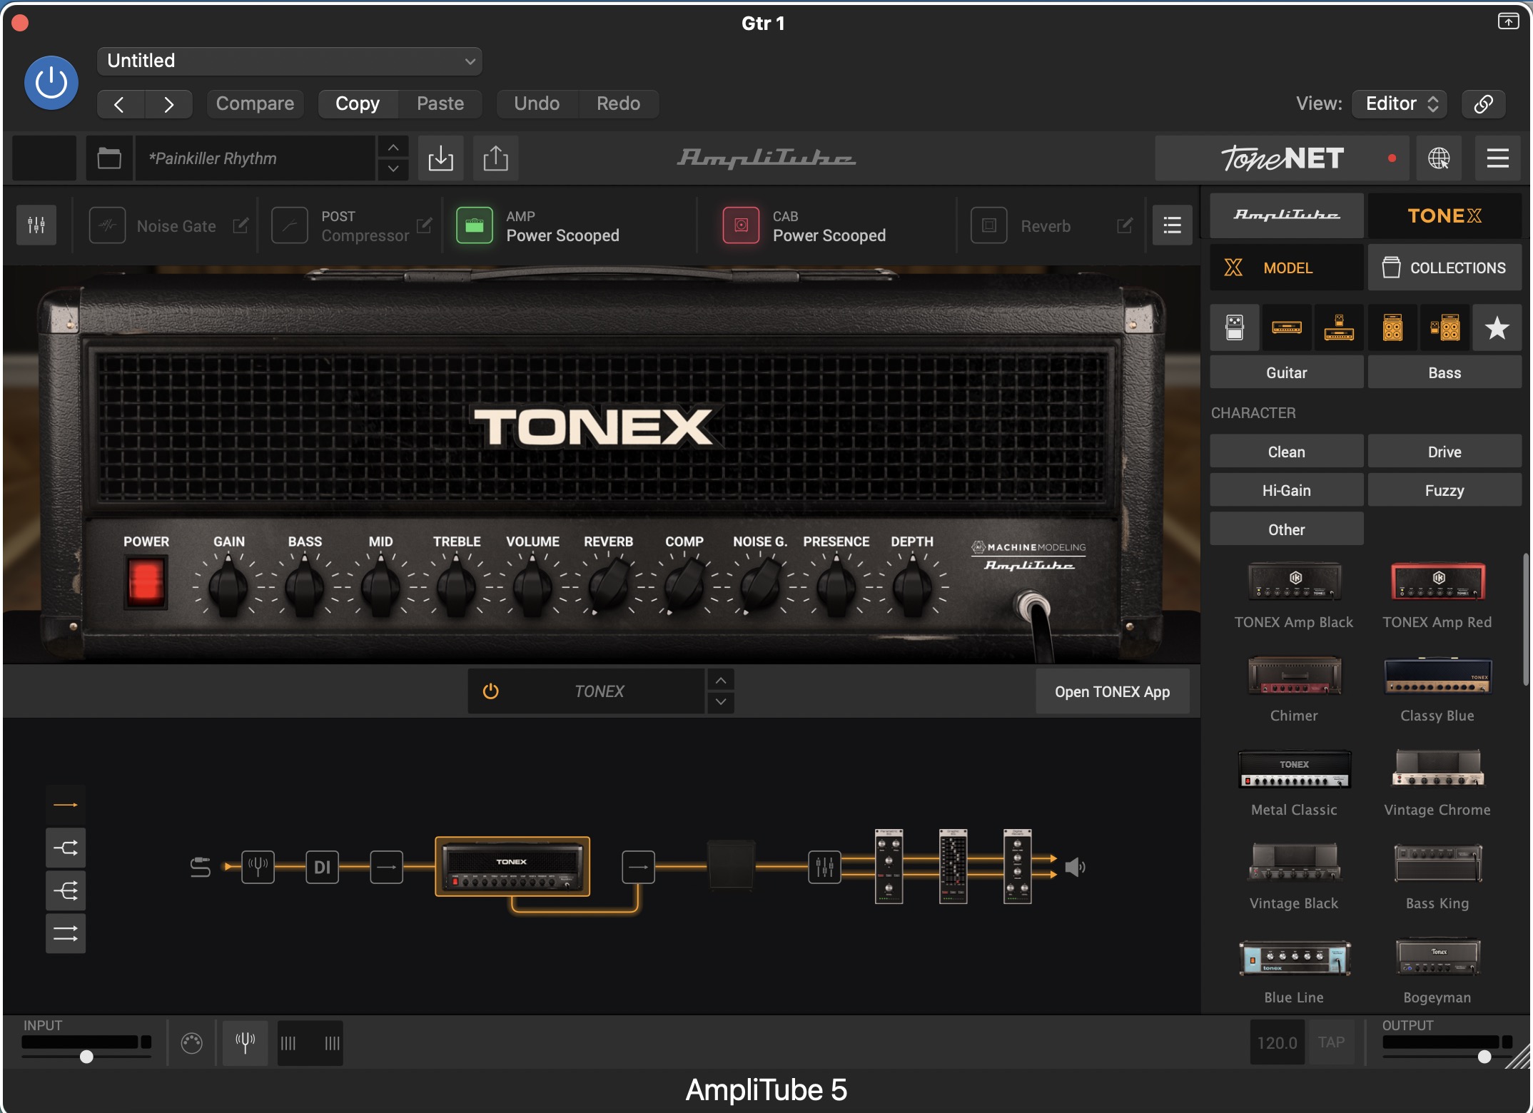Toggle the TONEX model power button
1533x1113 pixels.
click(490, 691)
